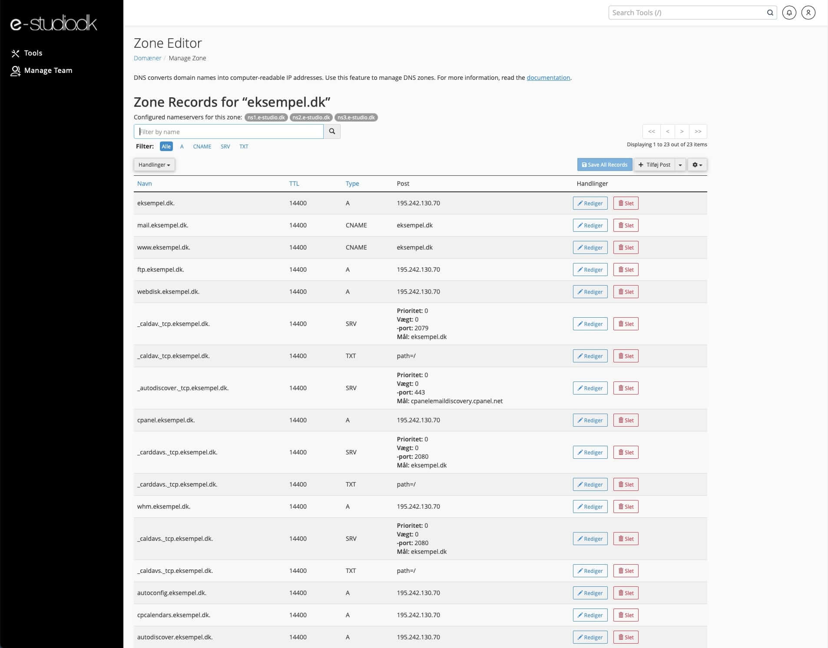
Task: Click the search tools magnifier icon
Action: coord(770,13)
